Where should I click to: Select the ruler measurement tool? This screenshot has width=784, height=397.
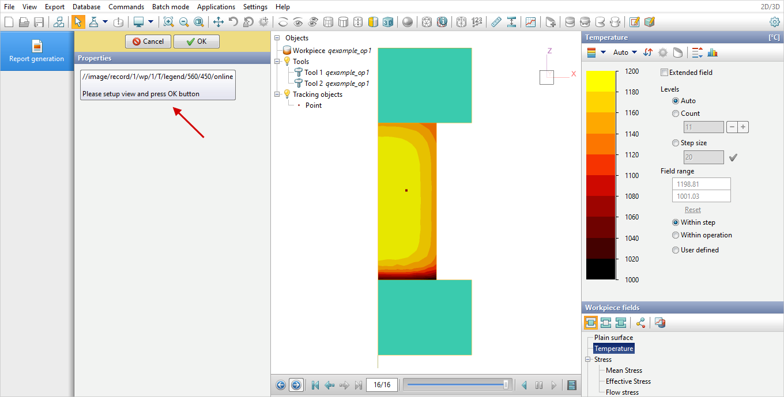[496, 22]
